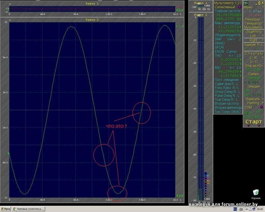
Task: Select the Генератор mode
Action: (x=254, y=23)
